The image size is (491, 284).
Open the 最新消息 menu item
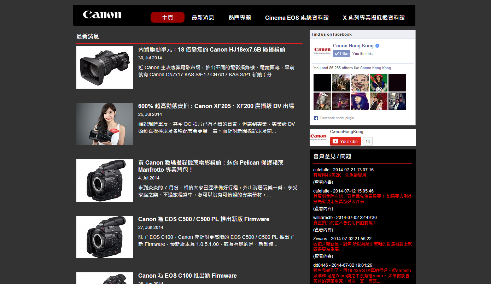(x=203, y=18)
